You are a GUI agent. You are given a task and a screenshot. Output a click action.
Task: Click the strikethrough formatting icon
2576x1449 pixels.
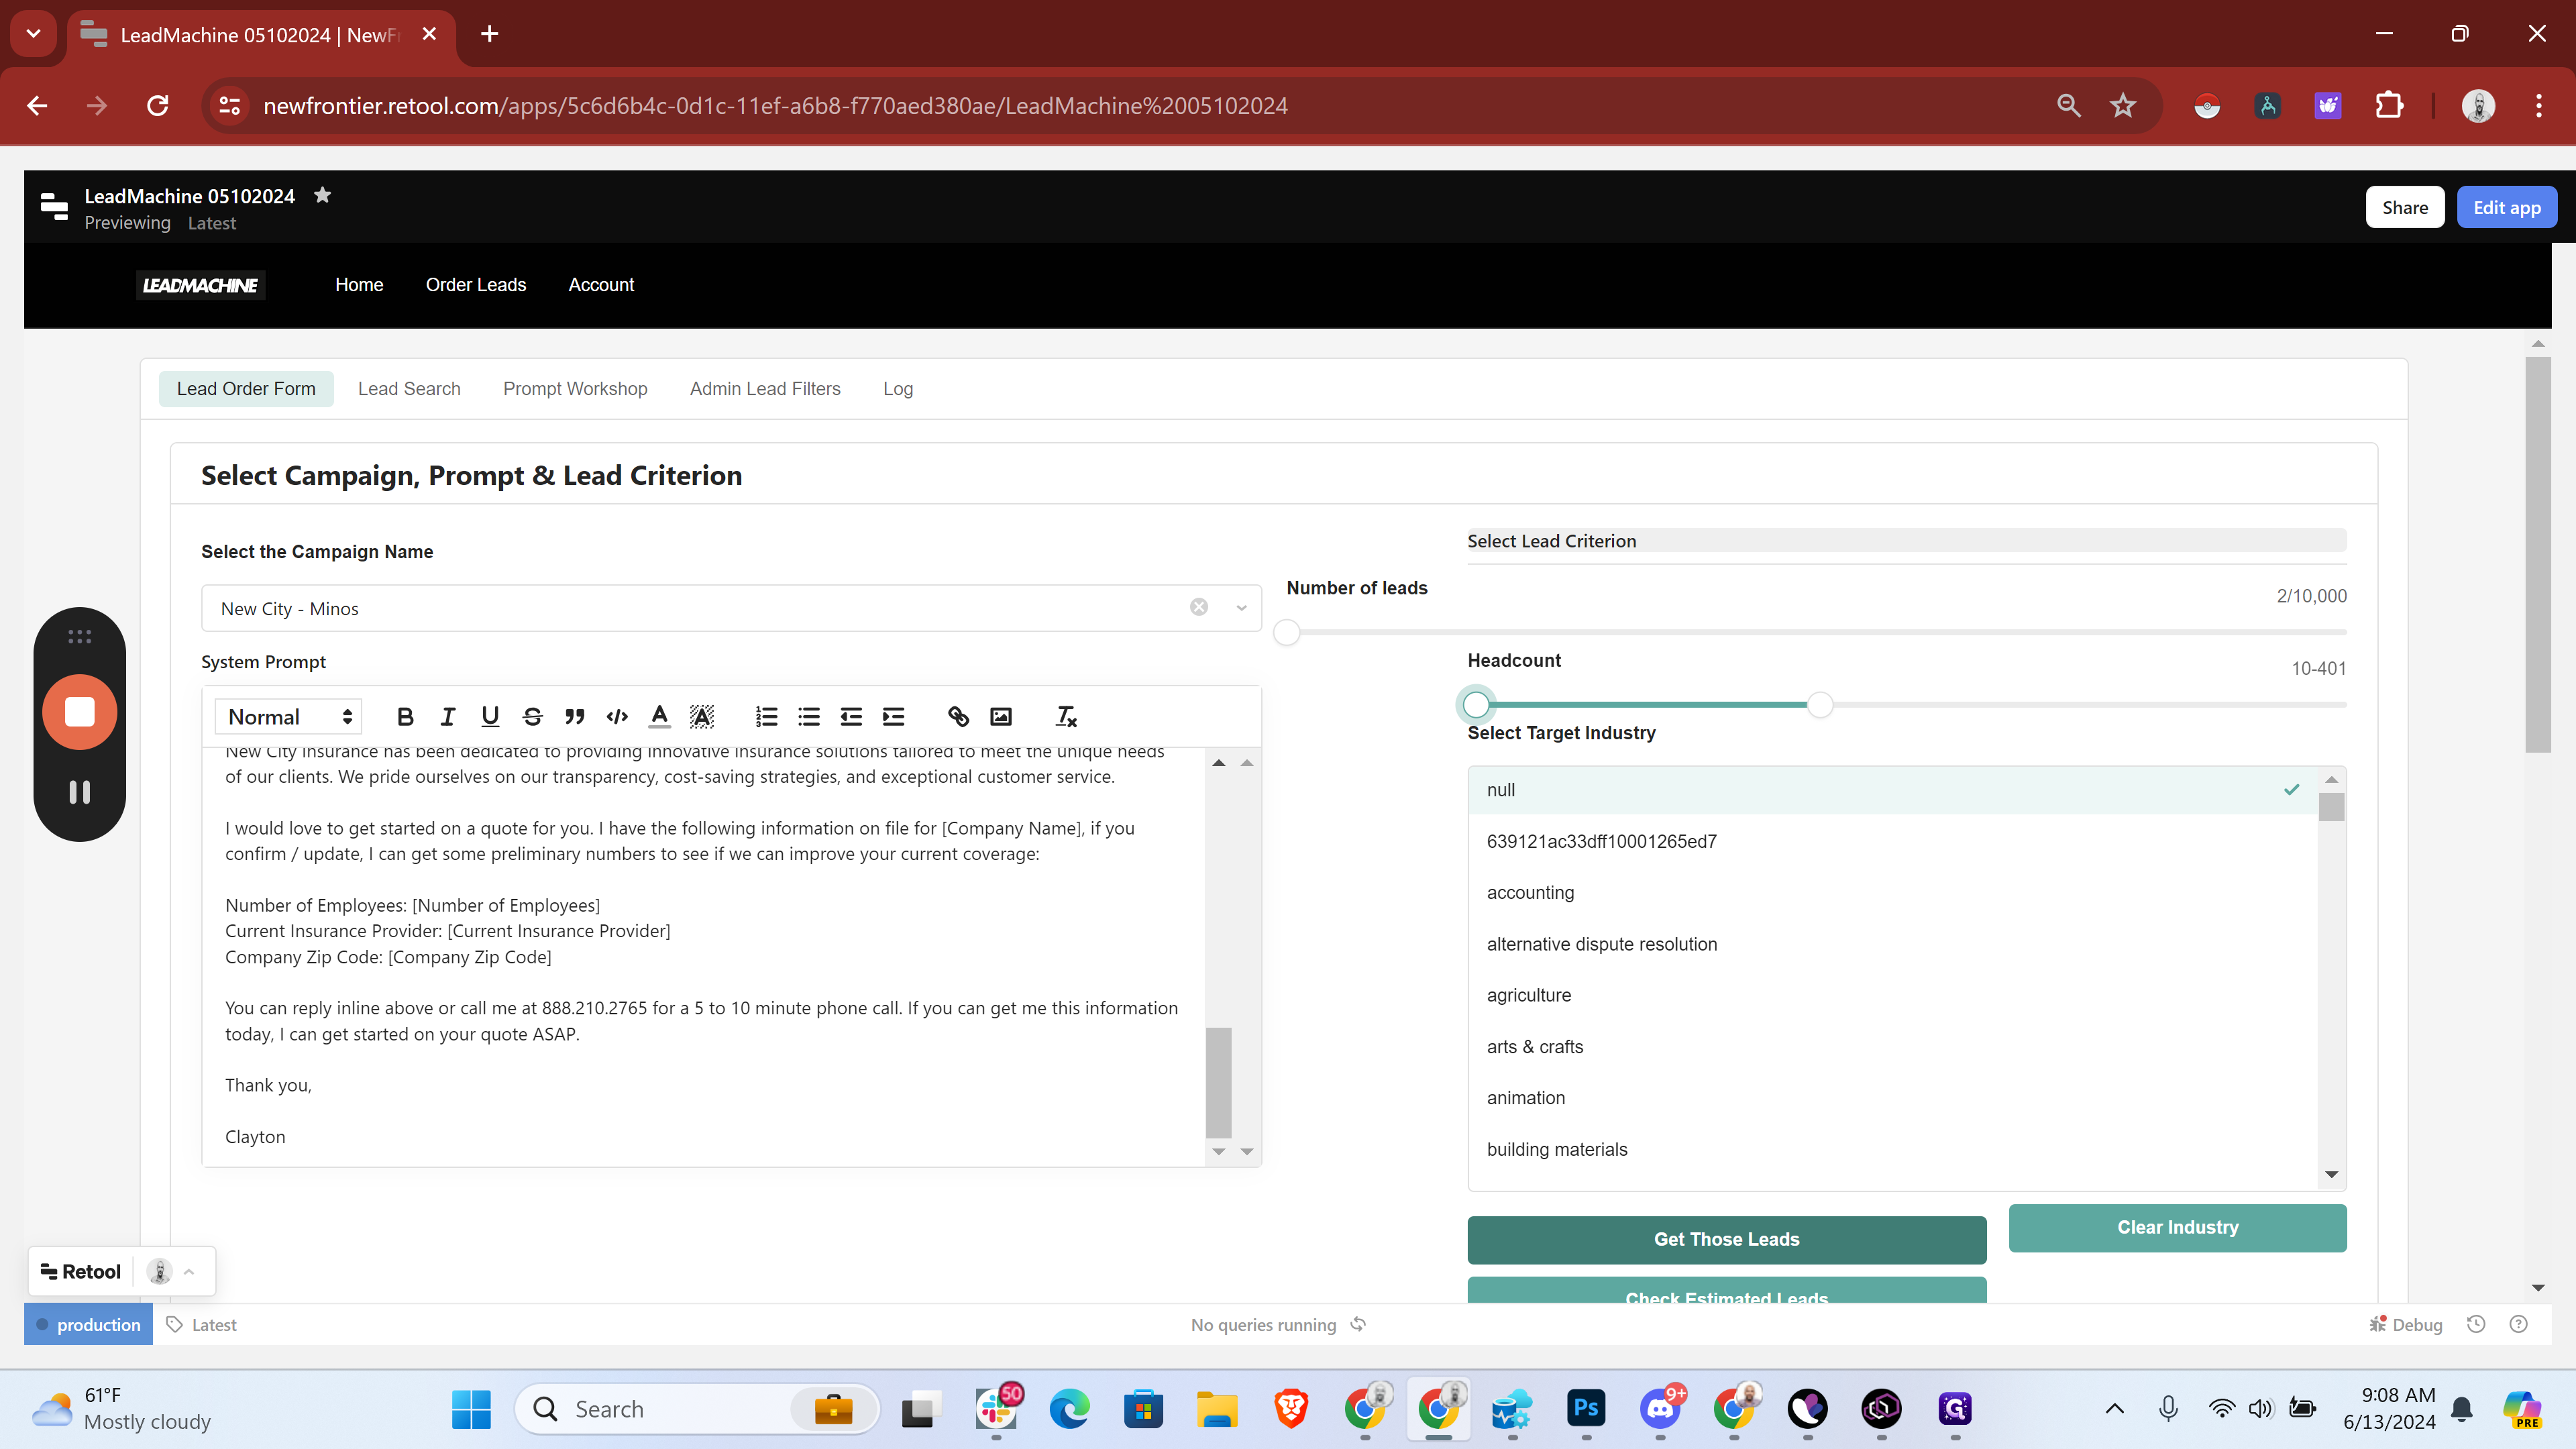tap(532, 717)
